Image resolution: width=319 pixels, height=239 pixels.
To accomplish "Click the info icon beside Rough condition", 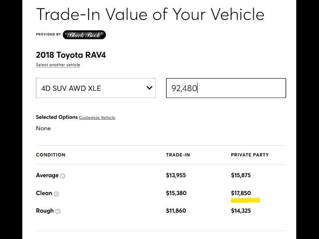I will (59, 211).
